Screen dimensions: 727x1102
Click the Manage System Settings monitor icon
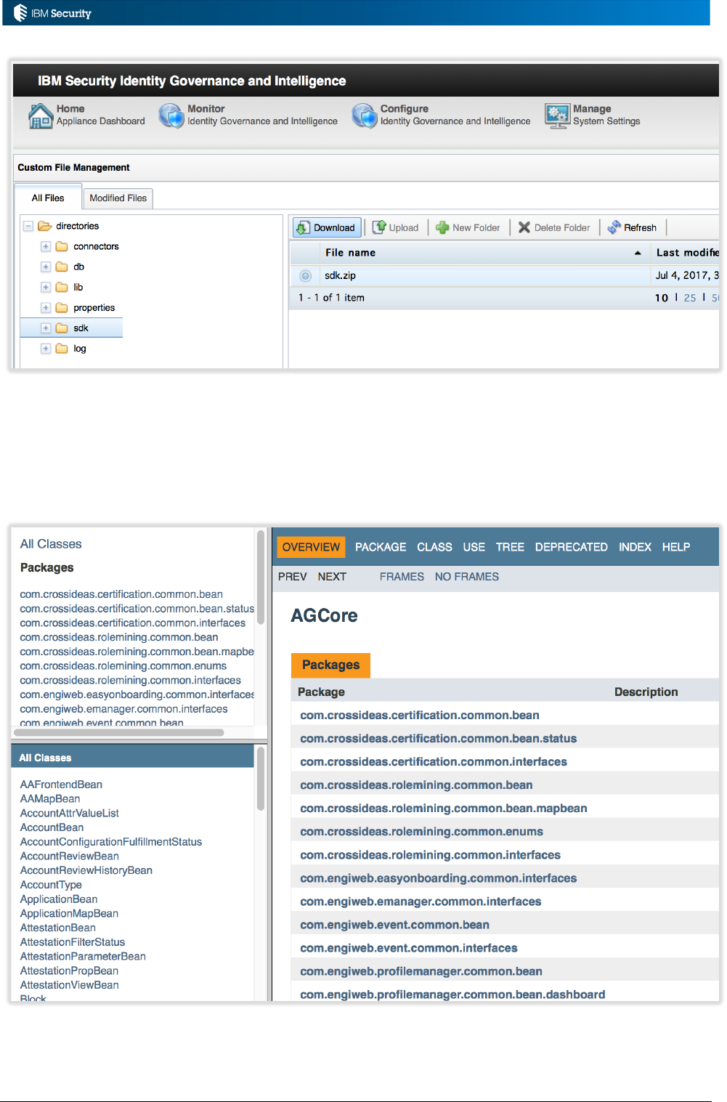[558, 116]
